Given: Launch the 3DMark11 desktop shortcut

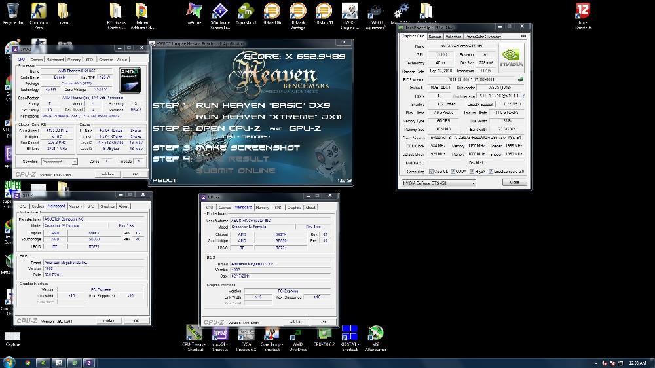Looking at the screenshot, I should pos(324,14).
